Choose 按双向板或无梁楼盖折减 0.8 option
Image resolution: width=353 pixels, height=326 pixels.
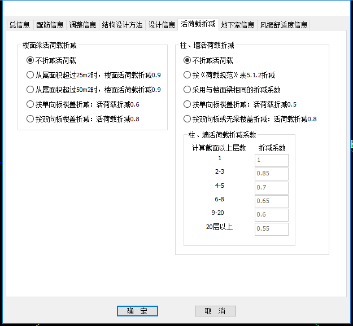tap(250, 119)
